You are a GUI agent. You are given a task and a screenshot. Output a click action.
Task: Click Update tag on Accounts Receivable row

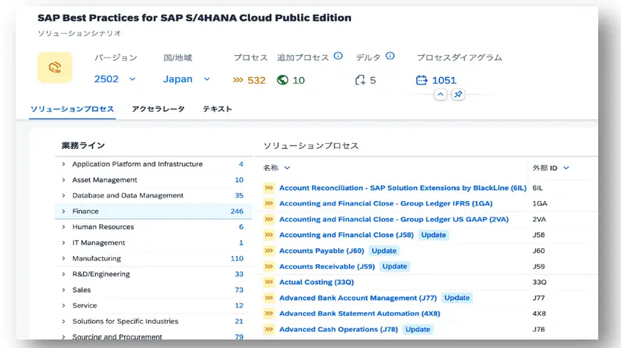point(394,267)
